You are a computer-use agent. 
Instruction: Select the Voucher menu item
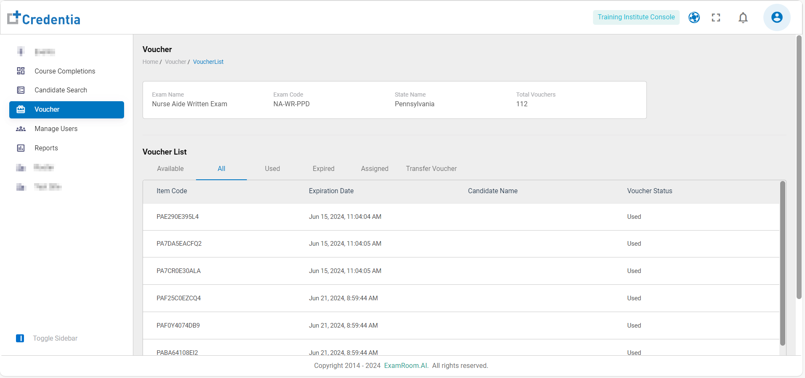(66, 110)
